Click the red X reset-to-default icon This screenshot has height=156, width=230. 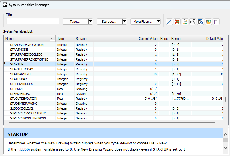(x=177, y=22)
